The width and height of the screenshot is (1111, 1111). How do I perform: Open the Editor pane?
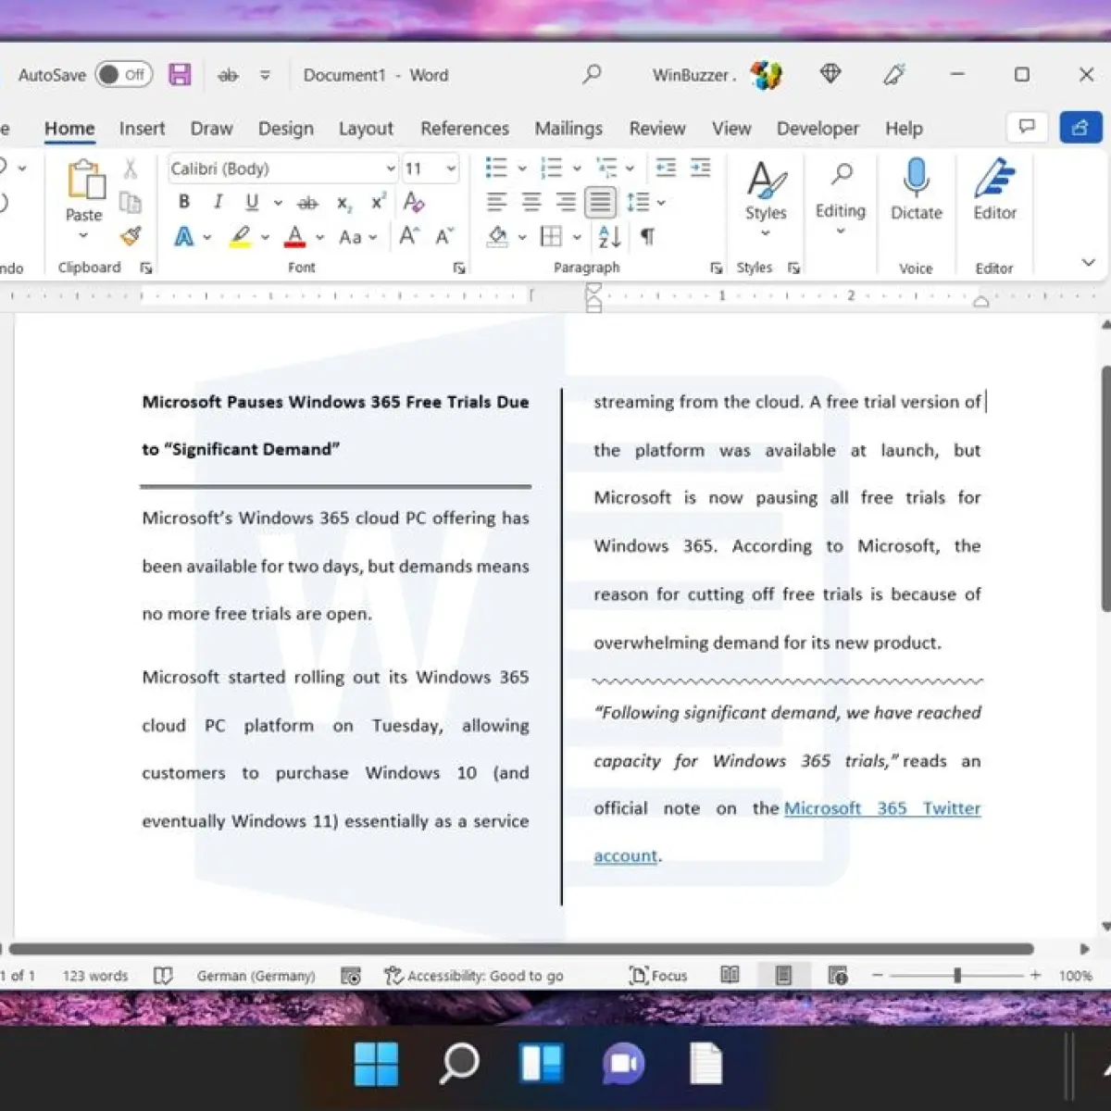[995, 190]
